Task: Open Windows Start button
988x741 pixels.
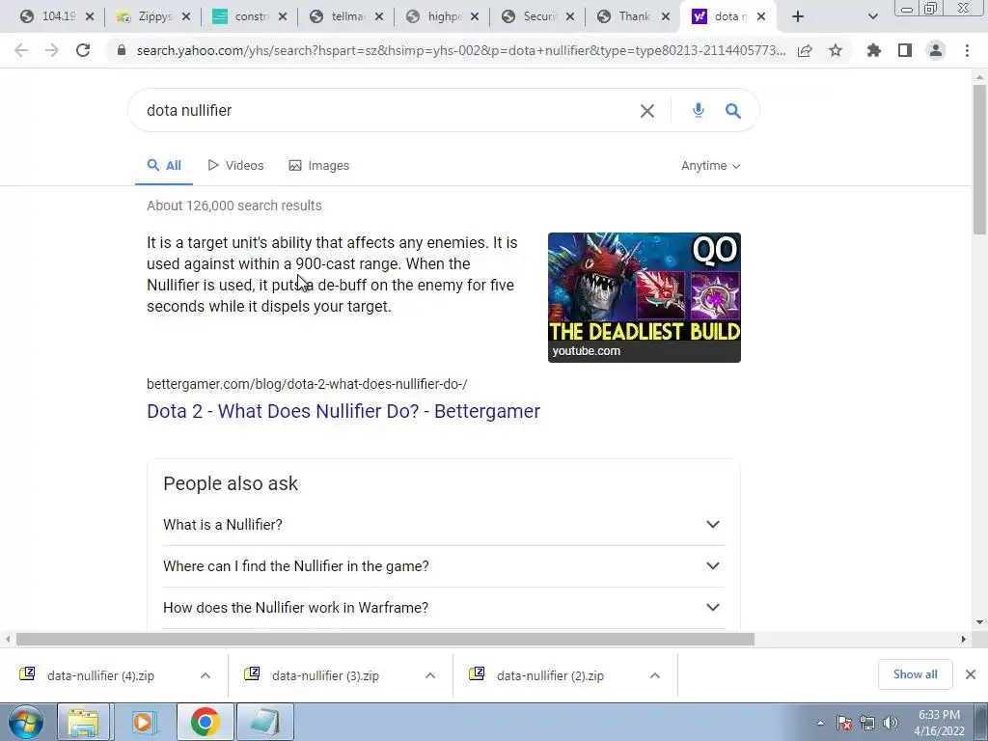Action: 26,722
